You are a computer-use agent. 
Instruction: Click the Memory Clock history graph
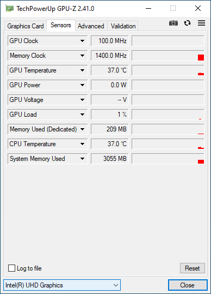168,56
